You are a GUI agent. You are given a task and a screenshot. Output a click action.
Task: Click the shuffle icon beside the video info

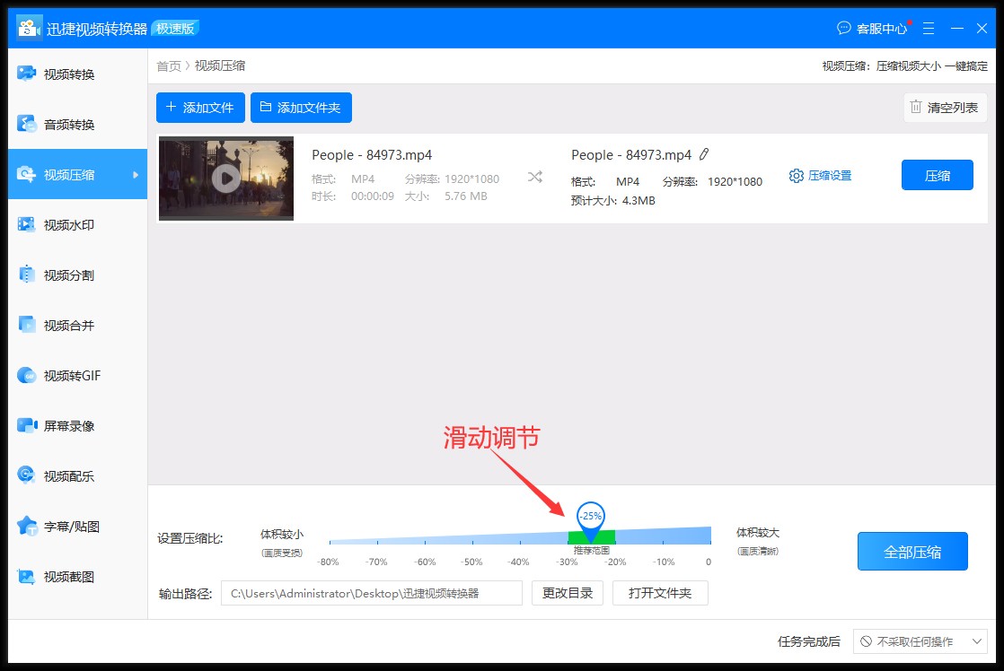(534, 177)
